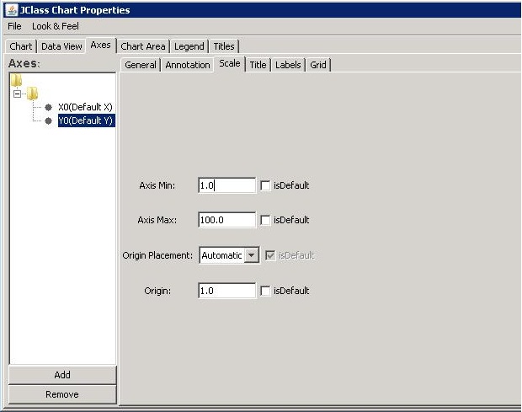Open the General axis sub-tab
Image resolution: width=522 pixels, height=412 pixels.
140,65
